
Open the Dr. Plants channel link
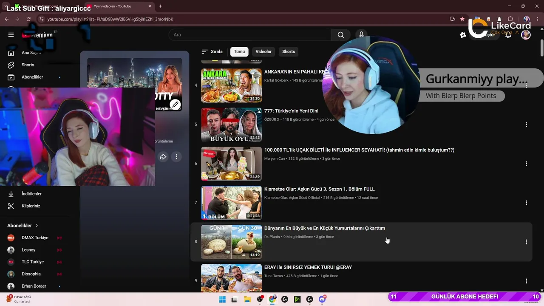tap(272, 237)
